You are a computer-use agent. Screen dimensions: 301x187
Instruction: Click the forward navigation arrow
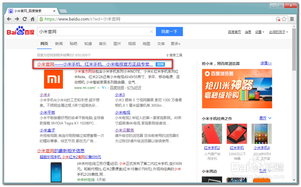(17, 19)
